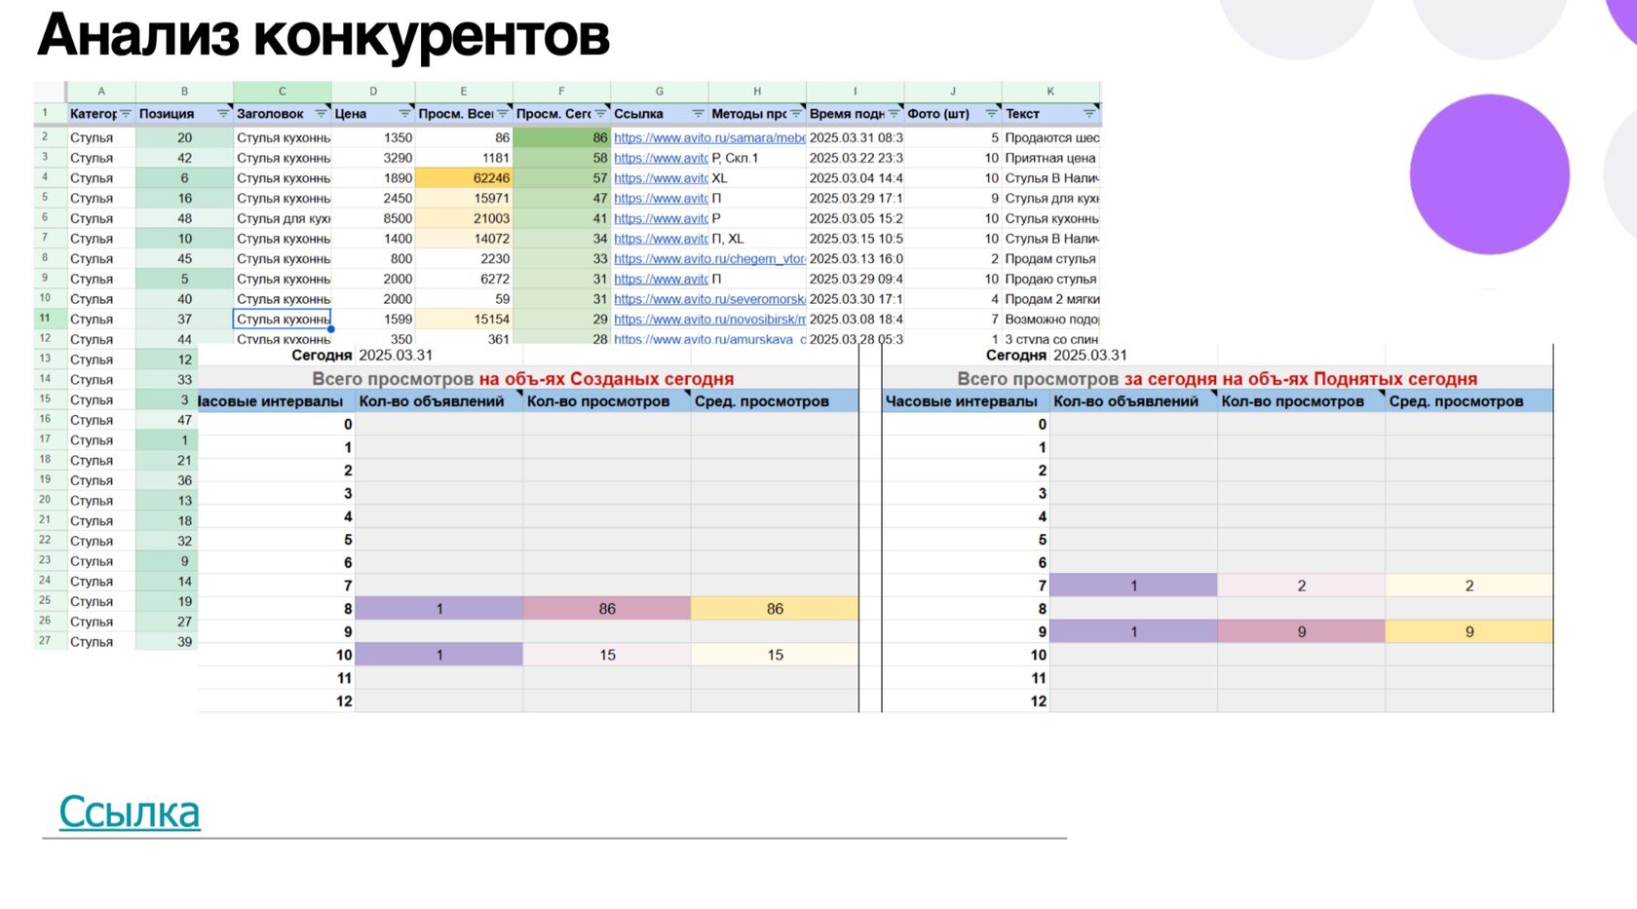
Task: Open the filter on the Категория column
Action: coord(126,114)
